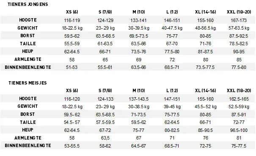This screenshot has height=156, width=256.
Task: Select boys Binnenbeenlengte row label
Action: coord(28,67)
